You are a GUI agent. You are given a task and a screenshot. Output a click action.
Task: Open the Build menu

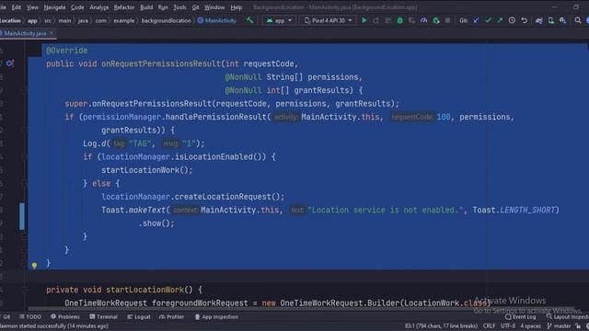click(146, 7)
